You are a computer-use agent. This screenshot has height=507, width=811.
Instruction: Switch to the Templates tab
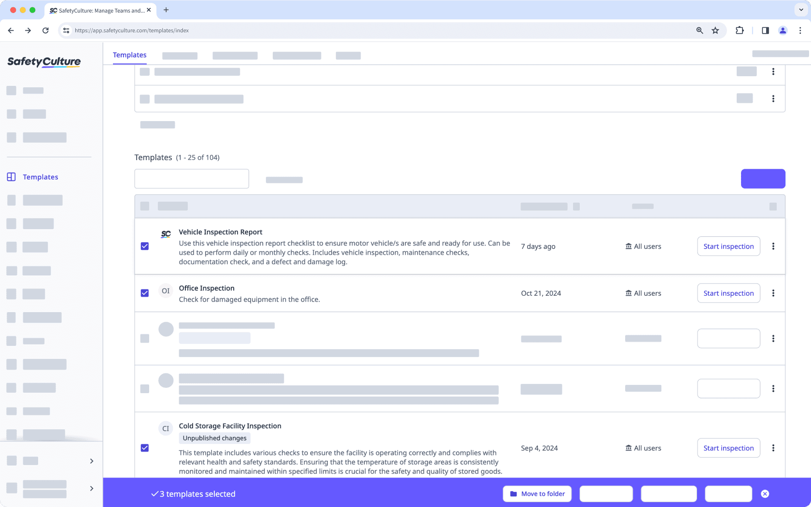click(x=129, y=55)
